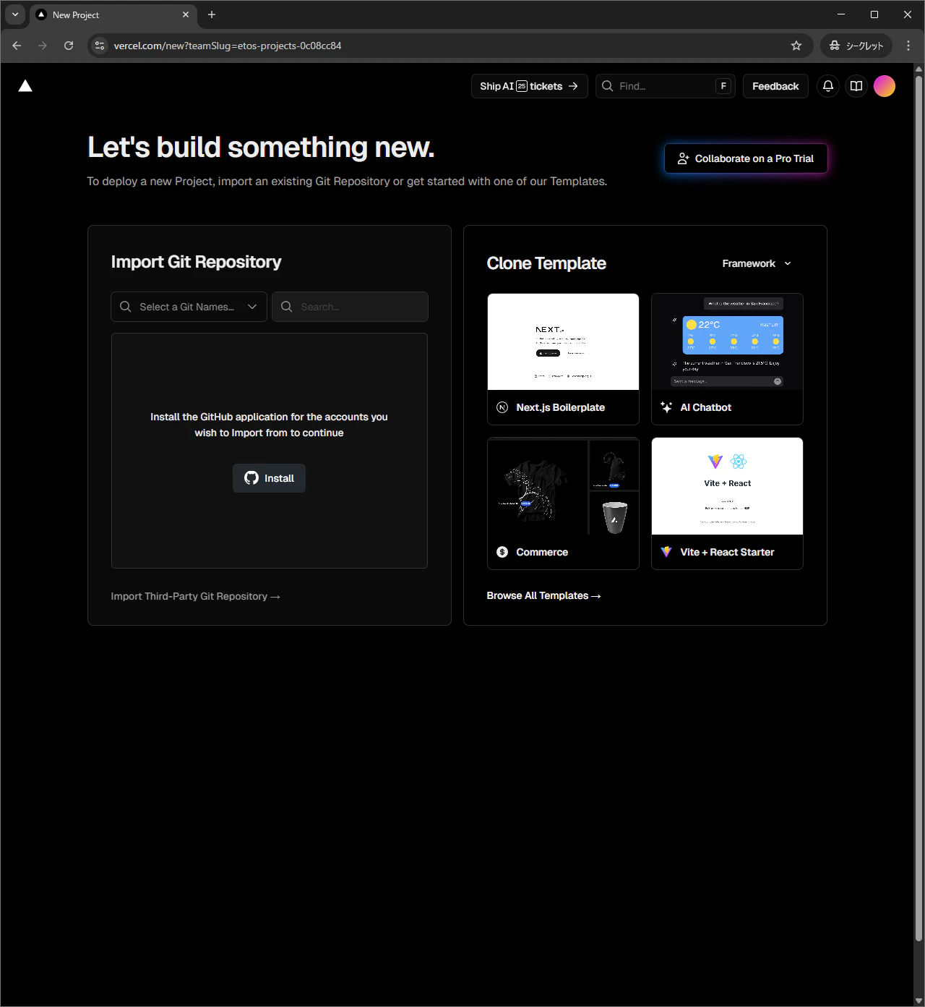
Task: Click the Let's build something new heading
Action: [x=261, y=148]
